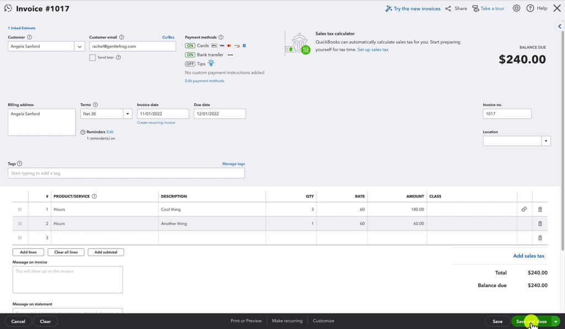Click Try the new invoices
The image size is (565, 329).
click(x=417, y=8)
